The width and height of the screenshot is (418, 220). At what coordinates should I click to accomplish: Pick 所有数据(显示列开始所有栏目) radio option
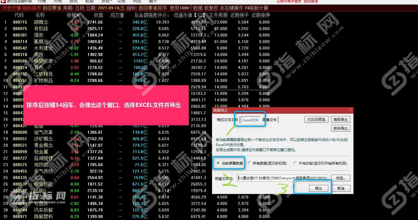[296, 163]
